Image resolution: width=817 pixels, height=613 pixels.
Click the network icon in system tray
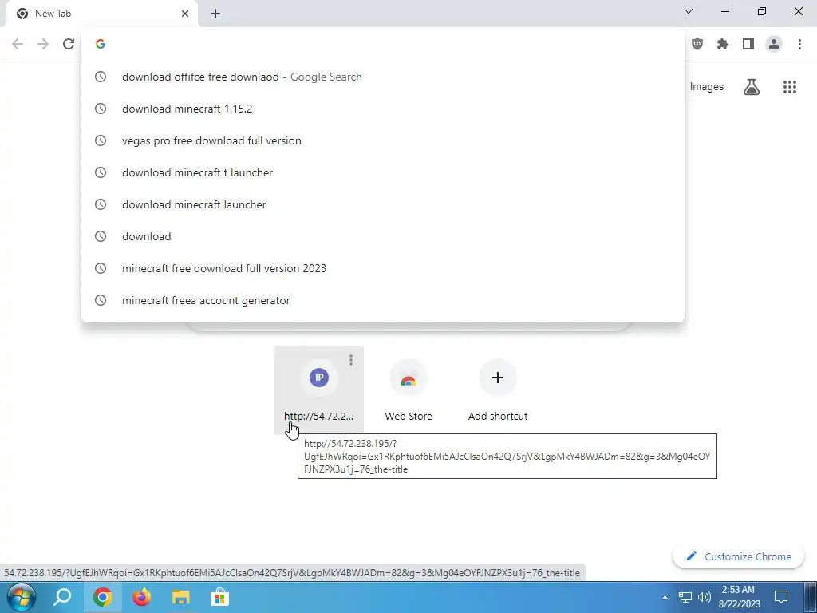[x=685, y=597]
